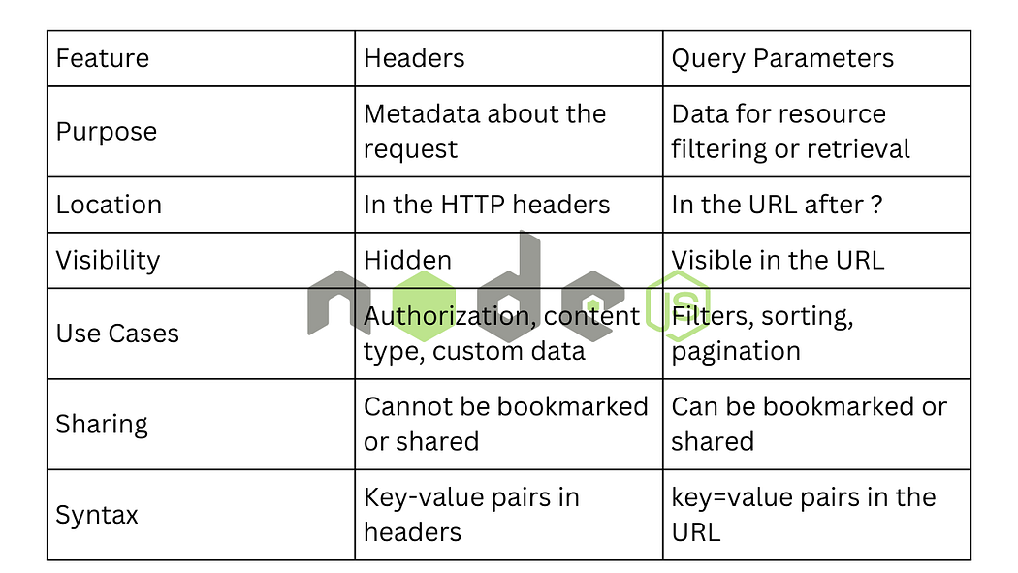Click the 'Purpose' row label
The height and width of the screenshot is (573, 1018).
tap(107, 132)
